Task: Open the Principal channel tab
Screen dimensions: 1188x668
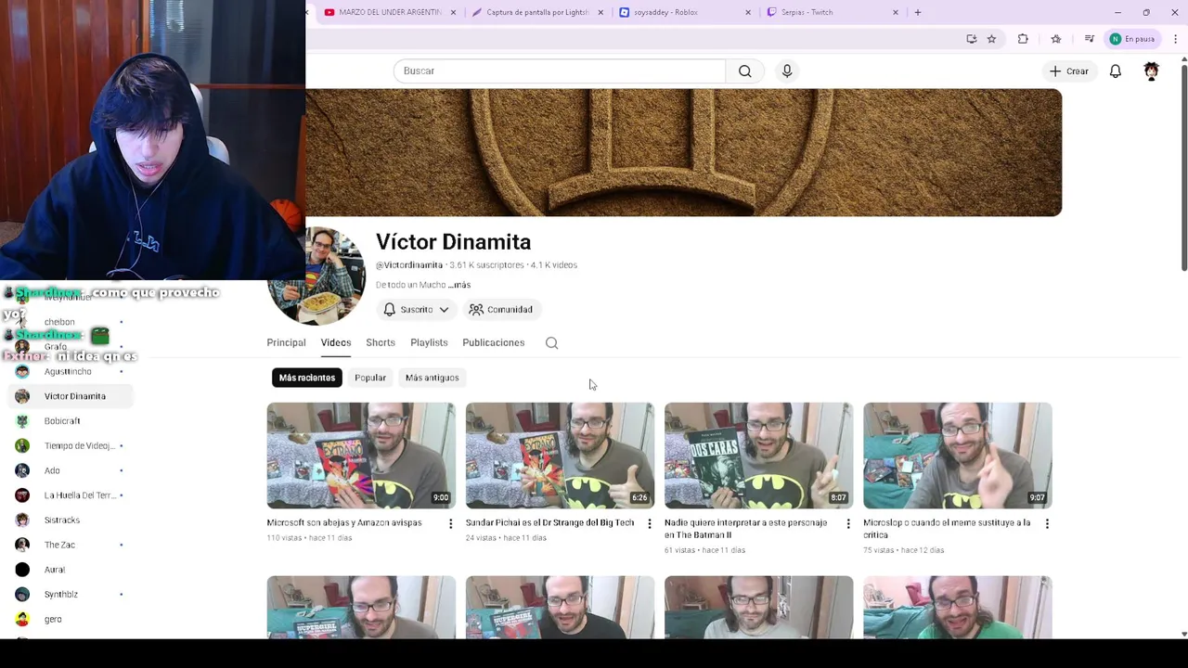Action: [286, 343]
